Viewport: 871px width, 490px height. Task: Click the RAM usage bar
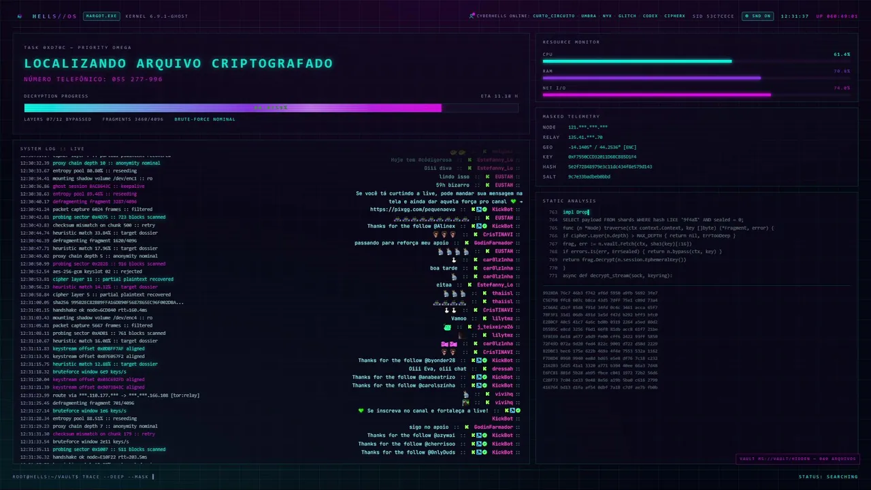696,78
